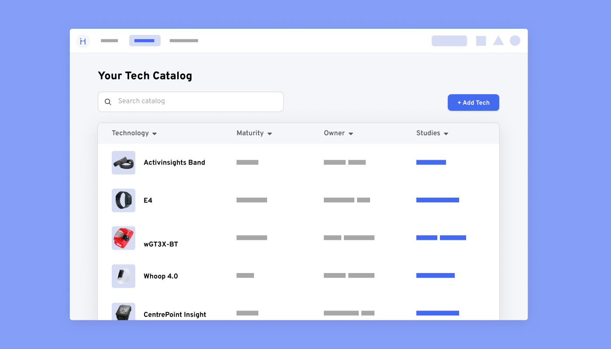Image resolution: width=611 pixels, height=349 pixels.
Task: Open the wGT3X-BT row studies link
Action: [441, 238]
